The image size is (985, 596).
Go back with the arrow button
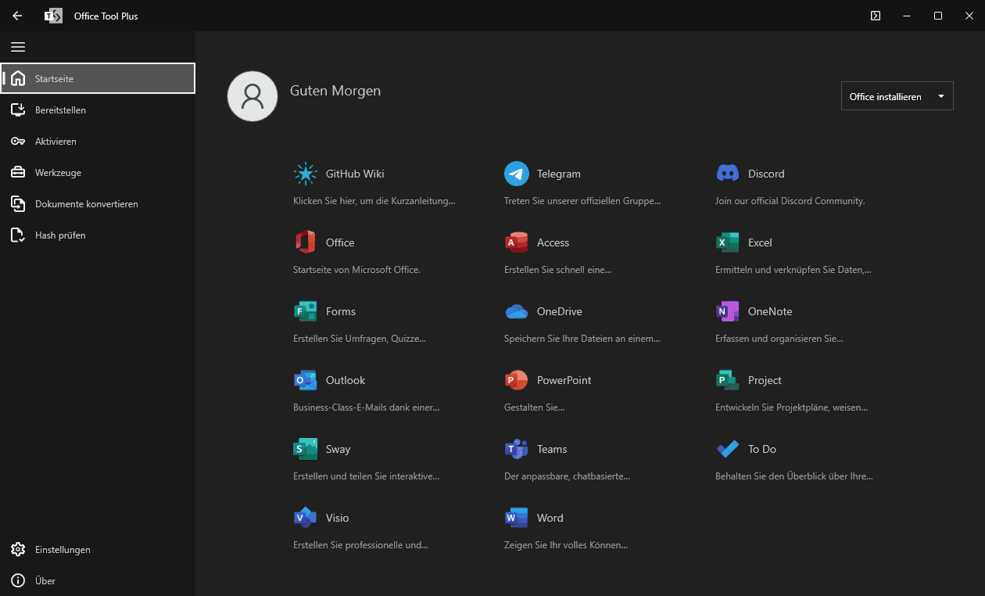17,16
